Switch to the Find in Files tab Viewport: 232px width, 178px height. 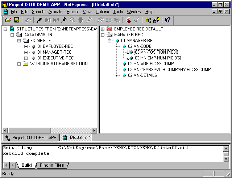coord(52,165)
